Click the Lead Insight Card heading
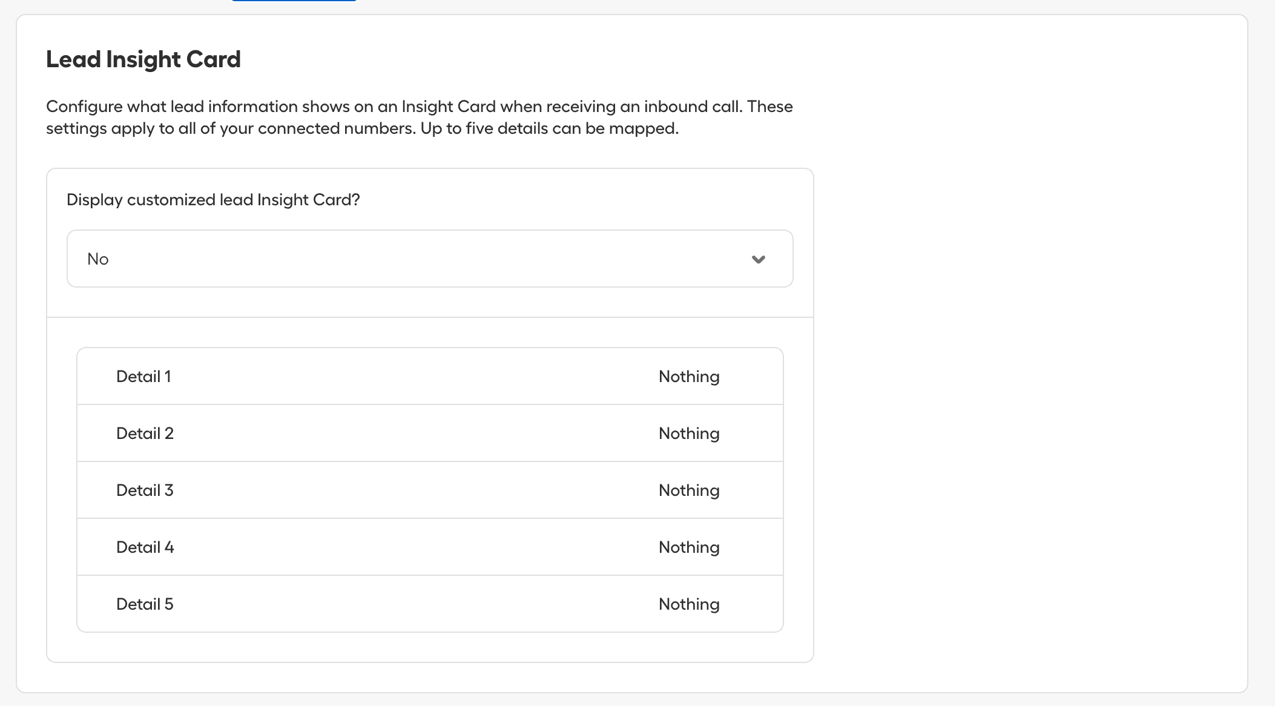The width and height of the screenshot is (1275, 706). coord(143,59)
